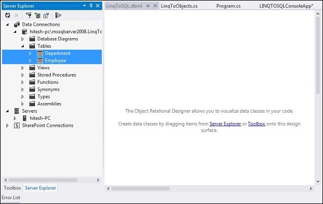This screenshot has height=204, width=323.
Task: Click the Tables folder icon
Action: (32, 46)
